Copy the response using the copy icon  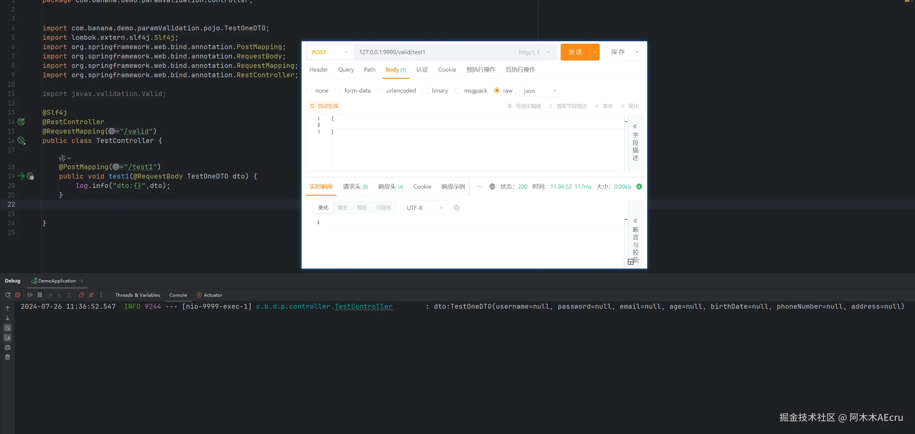point(456,208)
